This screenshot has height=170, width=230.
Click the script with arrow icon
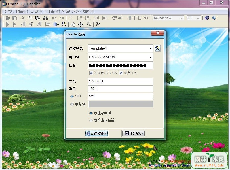click(x=31, y=24)
